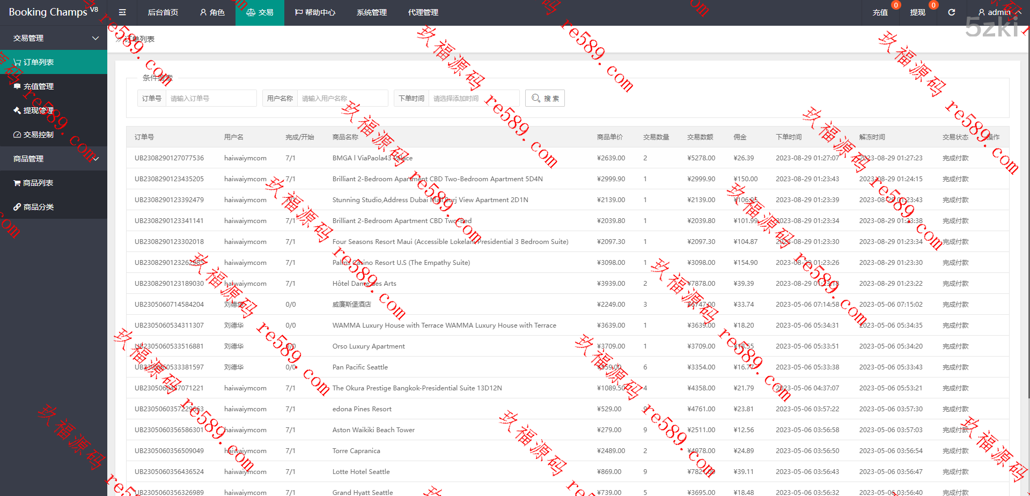Open the 系统管理 top menu
Viewport: 1030px width, 496px height.
pos(371,12)
